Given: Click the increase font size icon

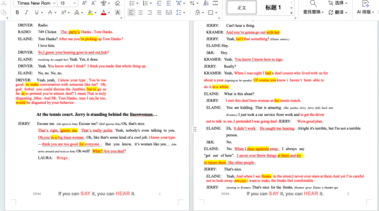Looking at the screenshot, I should coord(84,3).
